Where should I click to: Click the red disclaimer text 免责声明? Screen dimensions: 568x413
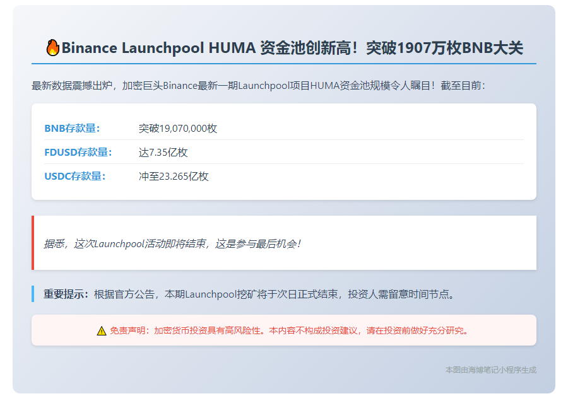click(288, 331)
